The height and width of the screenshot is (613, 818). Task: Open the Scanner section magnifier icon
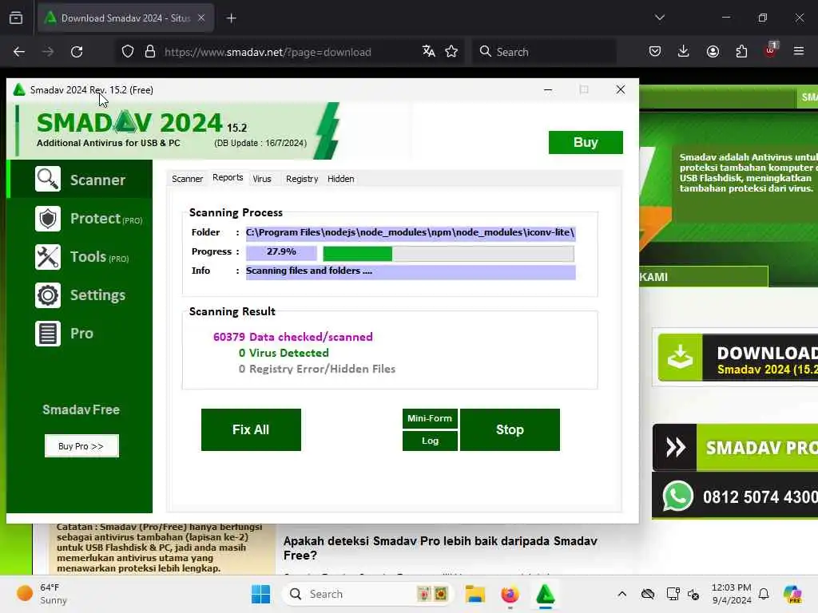click(x=47, y=180)
